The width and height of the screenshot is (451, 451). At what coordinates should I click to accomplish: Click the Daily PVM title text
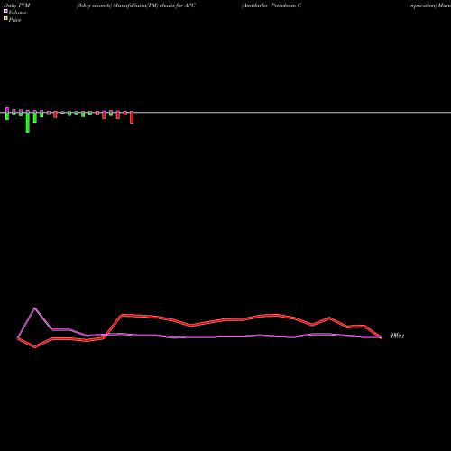pos(17,5)
